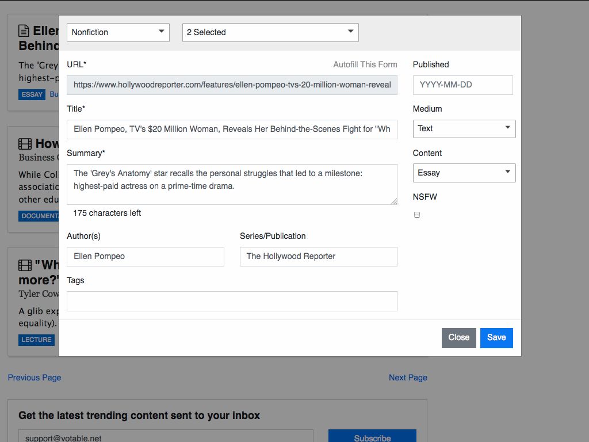
Task: Click the Published YYYY-MM-DD date field
Action: 462,85
